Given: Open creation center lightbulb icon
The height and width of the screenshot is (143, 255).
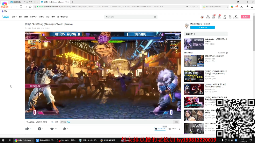Looking at the screenshot, I should (x=236, y=17).
